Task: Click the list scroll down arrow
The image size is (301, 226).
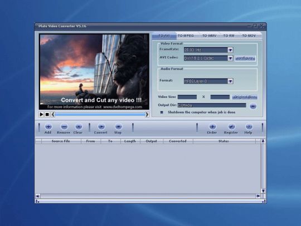Action: tap(263, 191)
